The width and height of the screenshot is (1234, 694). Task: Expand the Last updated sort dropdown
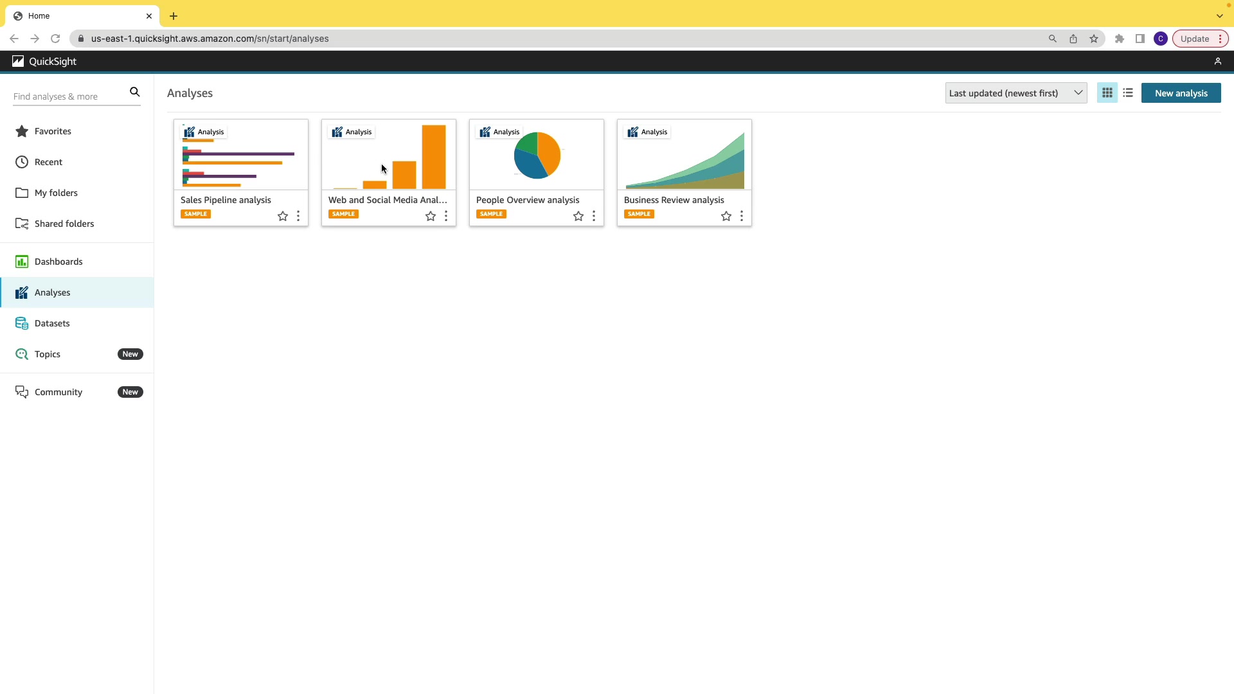pyautogui.click(x=1015, y=93)
